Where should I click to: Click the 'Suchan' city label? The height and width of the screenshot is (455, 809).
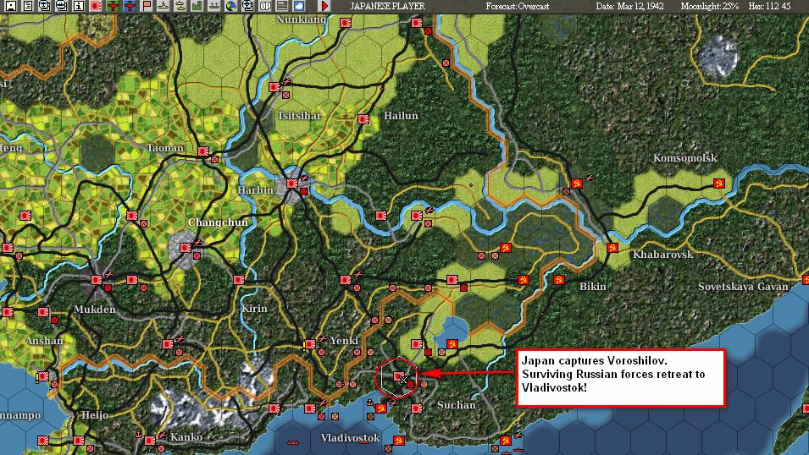(x=457, y=406)
